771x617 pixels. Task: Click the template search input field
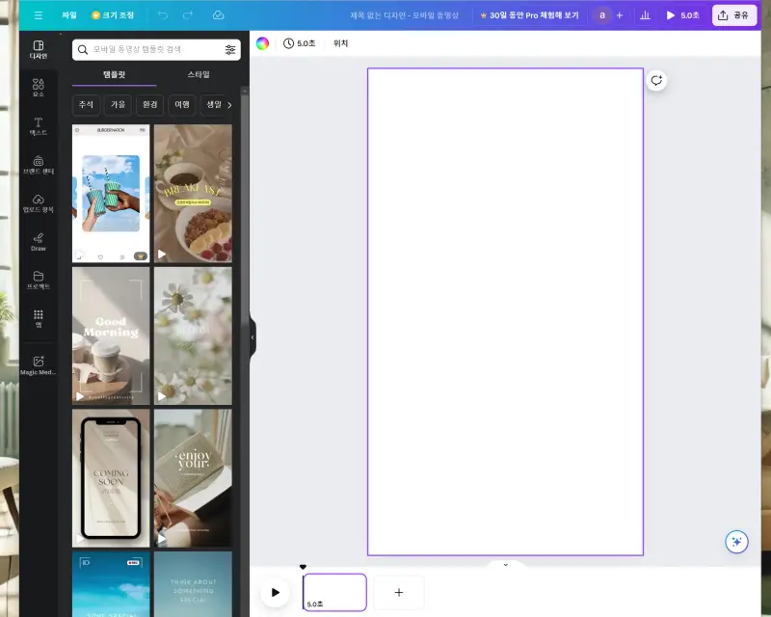(156, 50)
